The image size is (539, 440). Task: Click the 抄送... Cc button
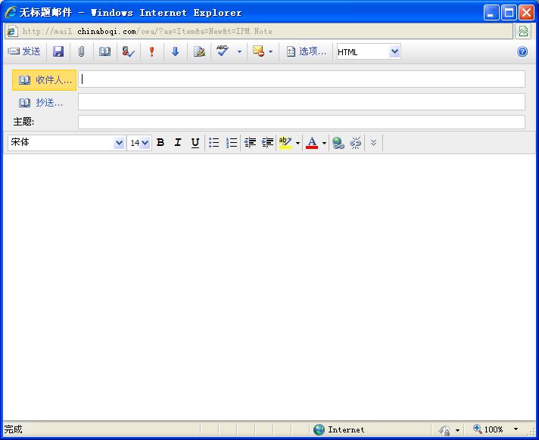[41, 102]
